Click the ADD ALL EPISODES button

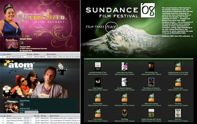pos(32,112)
